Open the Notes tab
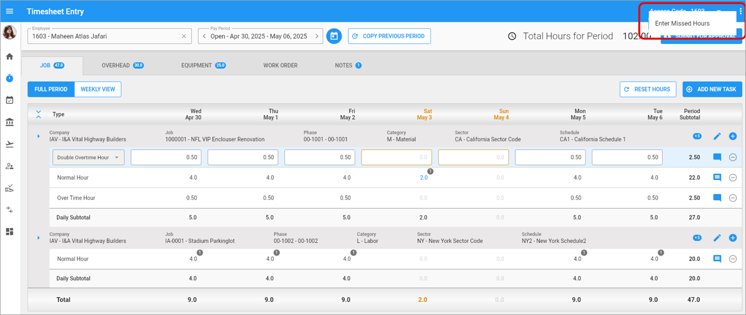The width and height of the screenshot is (746, 315). [348, 65]
